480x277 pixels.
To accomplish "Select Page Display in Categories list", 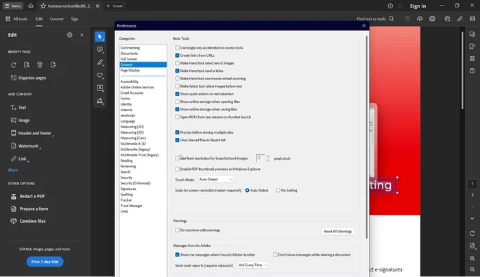I will [130, 70].
